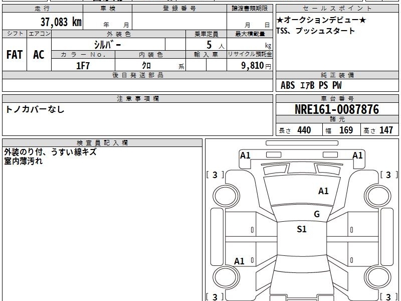Click the セールスポイント header

337,9
